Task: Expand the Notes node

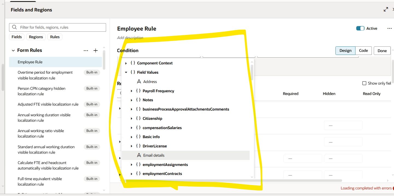Action: 132,100
